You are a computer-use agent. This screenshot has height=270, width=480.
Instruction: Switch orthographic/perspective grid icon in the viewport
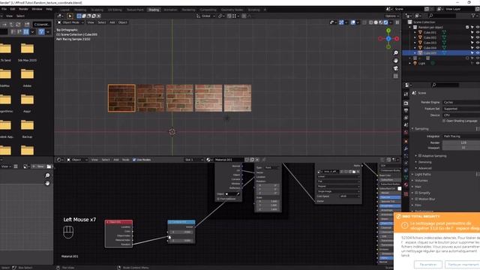coord(396,76)
